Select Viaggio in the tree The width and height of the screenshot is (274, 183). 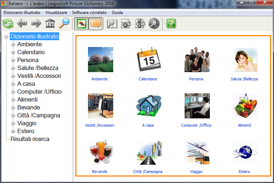click(x=27, y=123)
